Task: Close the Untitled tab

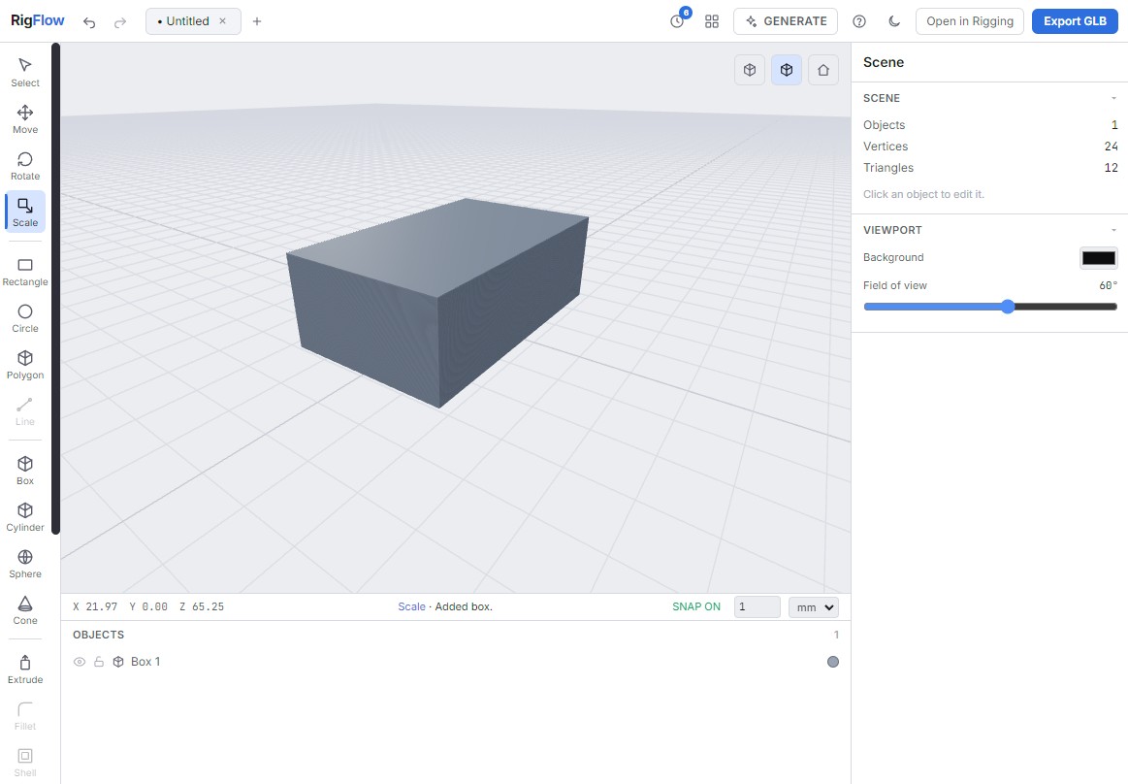Action: click(223, 21)
